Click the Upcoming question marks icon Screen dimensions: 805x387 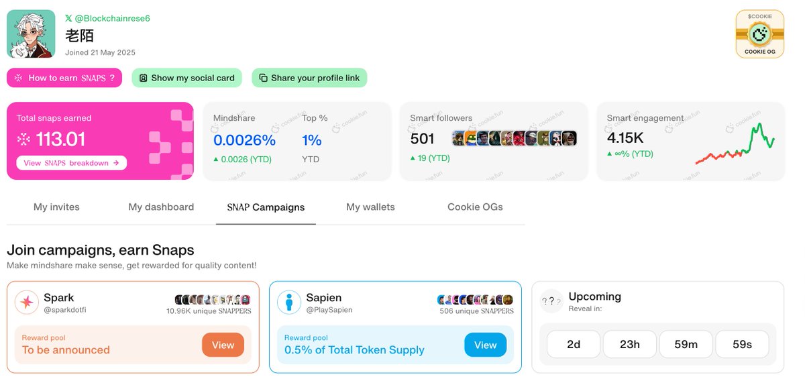tap(551, 302)
